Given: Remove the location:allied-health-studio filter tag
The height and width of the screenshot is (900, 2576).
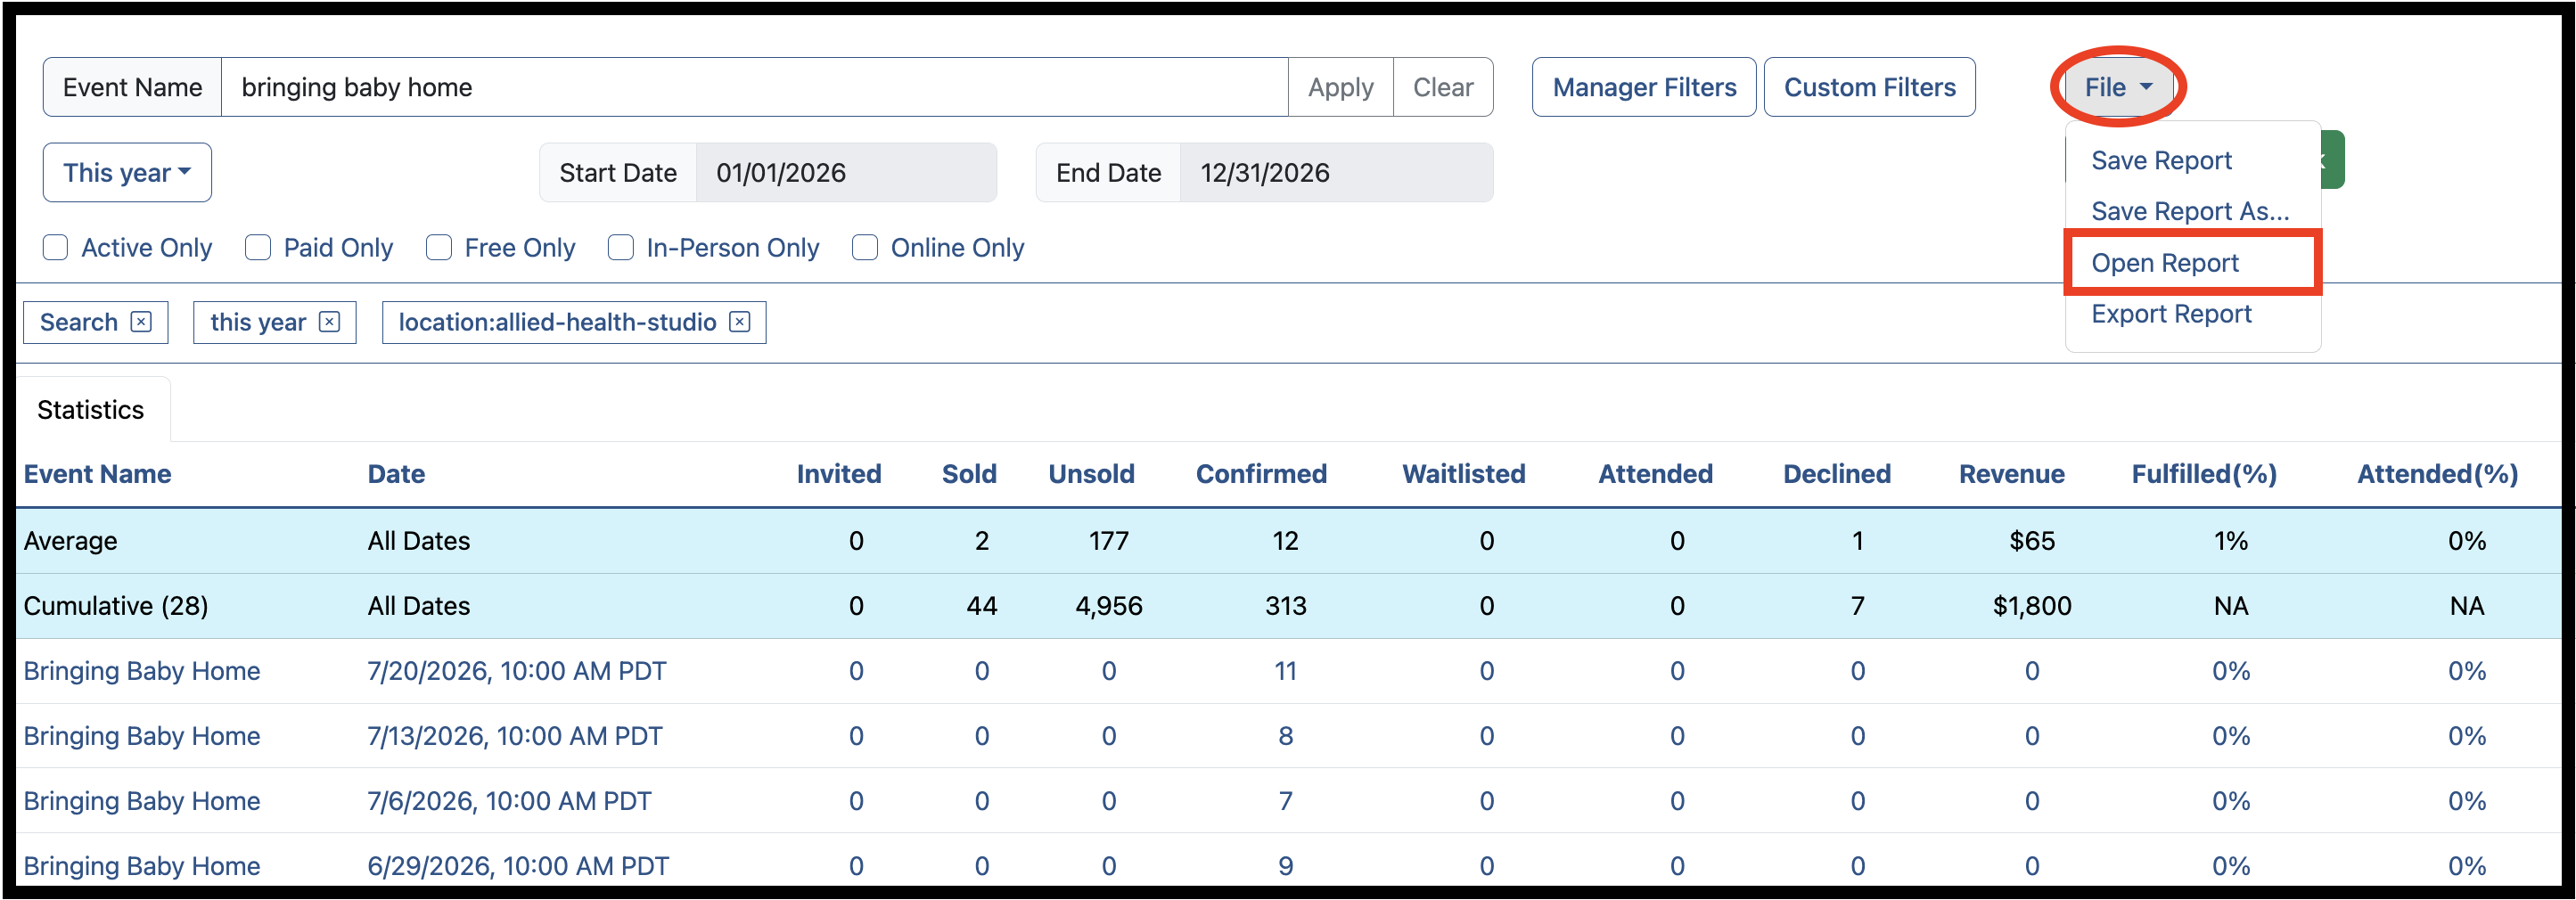Looking at the screenshot, I should (739, 322).
